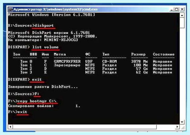Click the horizontal scrollbar left arrow
Image resolution: width=190 pixels, height=135 pixels.
pos(10,127)
